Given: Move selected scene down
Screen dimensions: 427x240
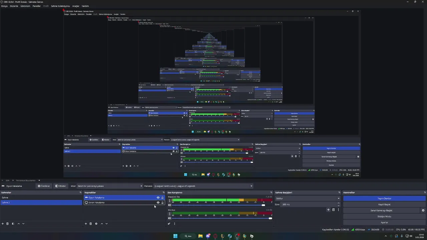Looking at the screenshot, I should click(23, 224).
